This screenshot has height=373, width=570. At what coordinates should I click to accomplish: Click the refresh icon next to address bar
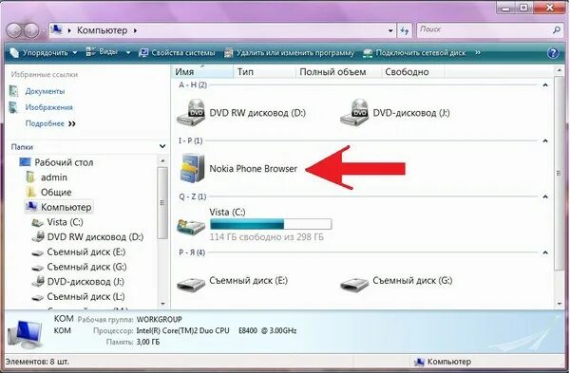click(x=405, y=30)
